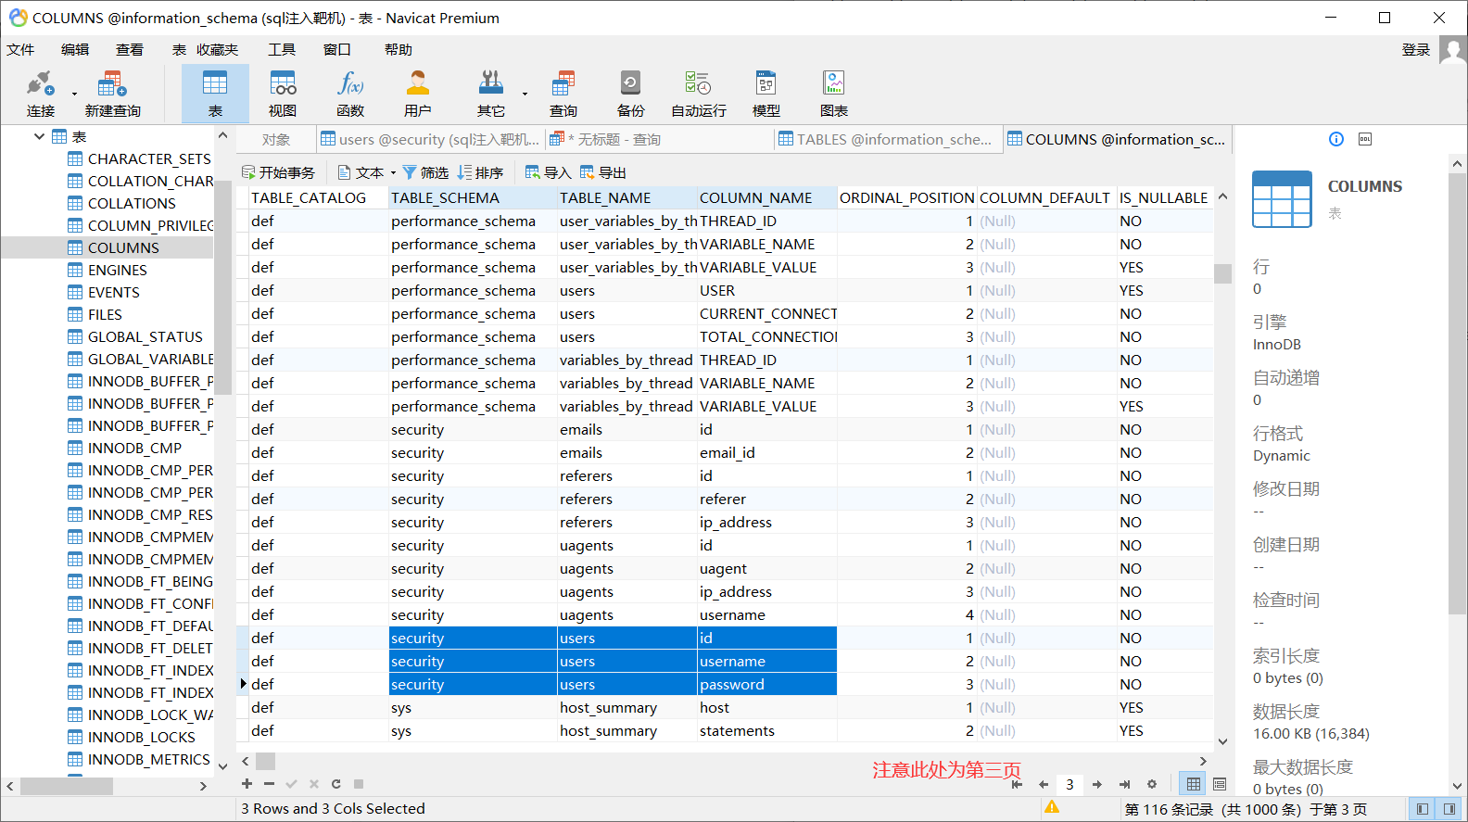The width and height of the screenshot is (1468, 822).
Task: Click Begin Transaction (开始事务) button
Action: (x=278, y=172)
